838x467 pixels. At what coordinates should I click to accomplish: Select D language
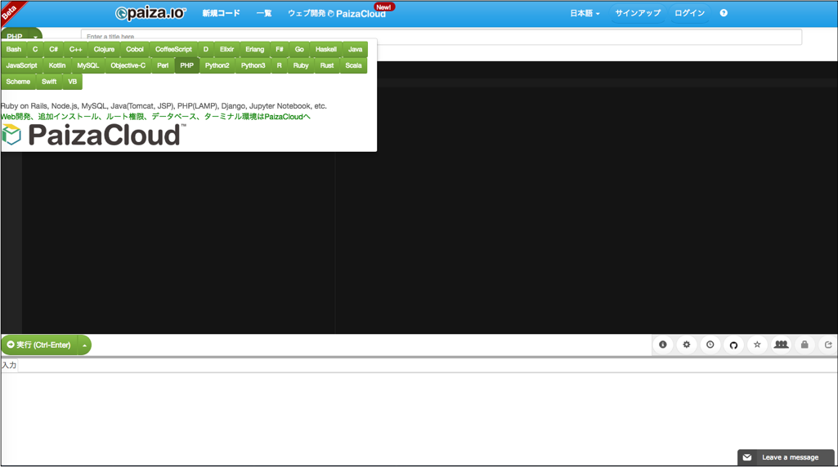point(206,49)
